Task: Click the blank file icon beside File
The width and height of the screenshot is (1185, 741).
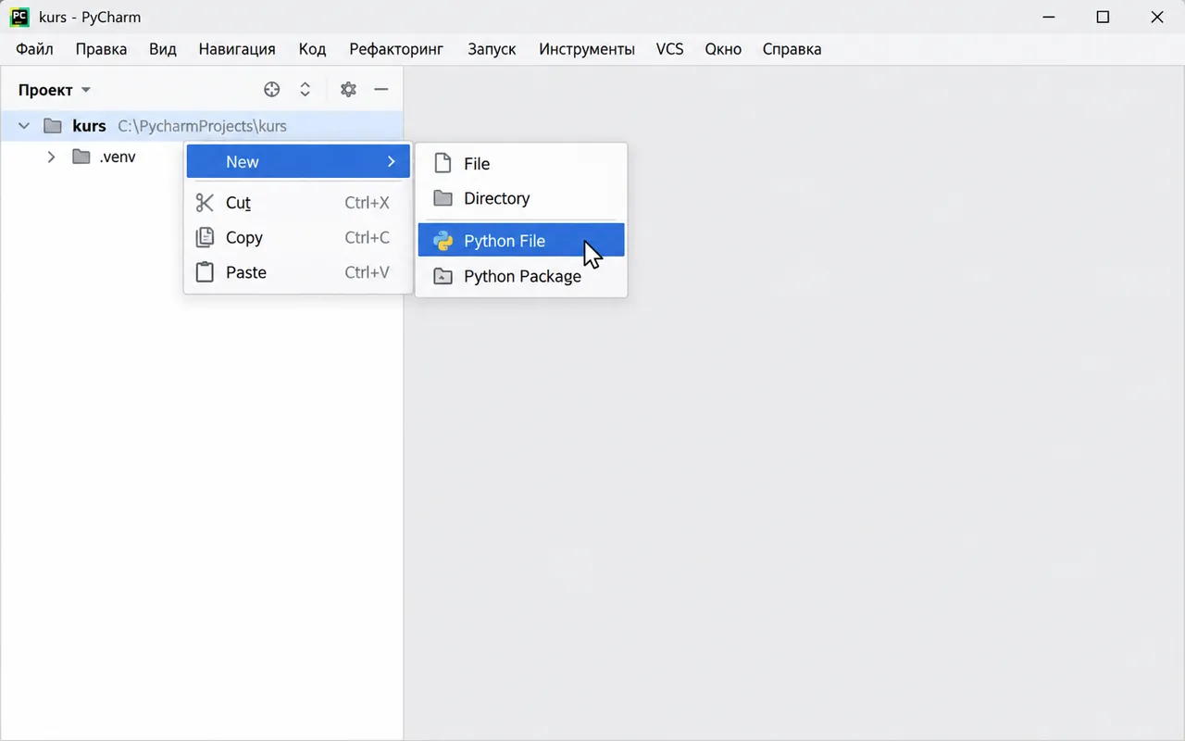Action: [443, 163]
